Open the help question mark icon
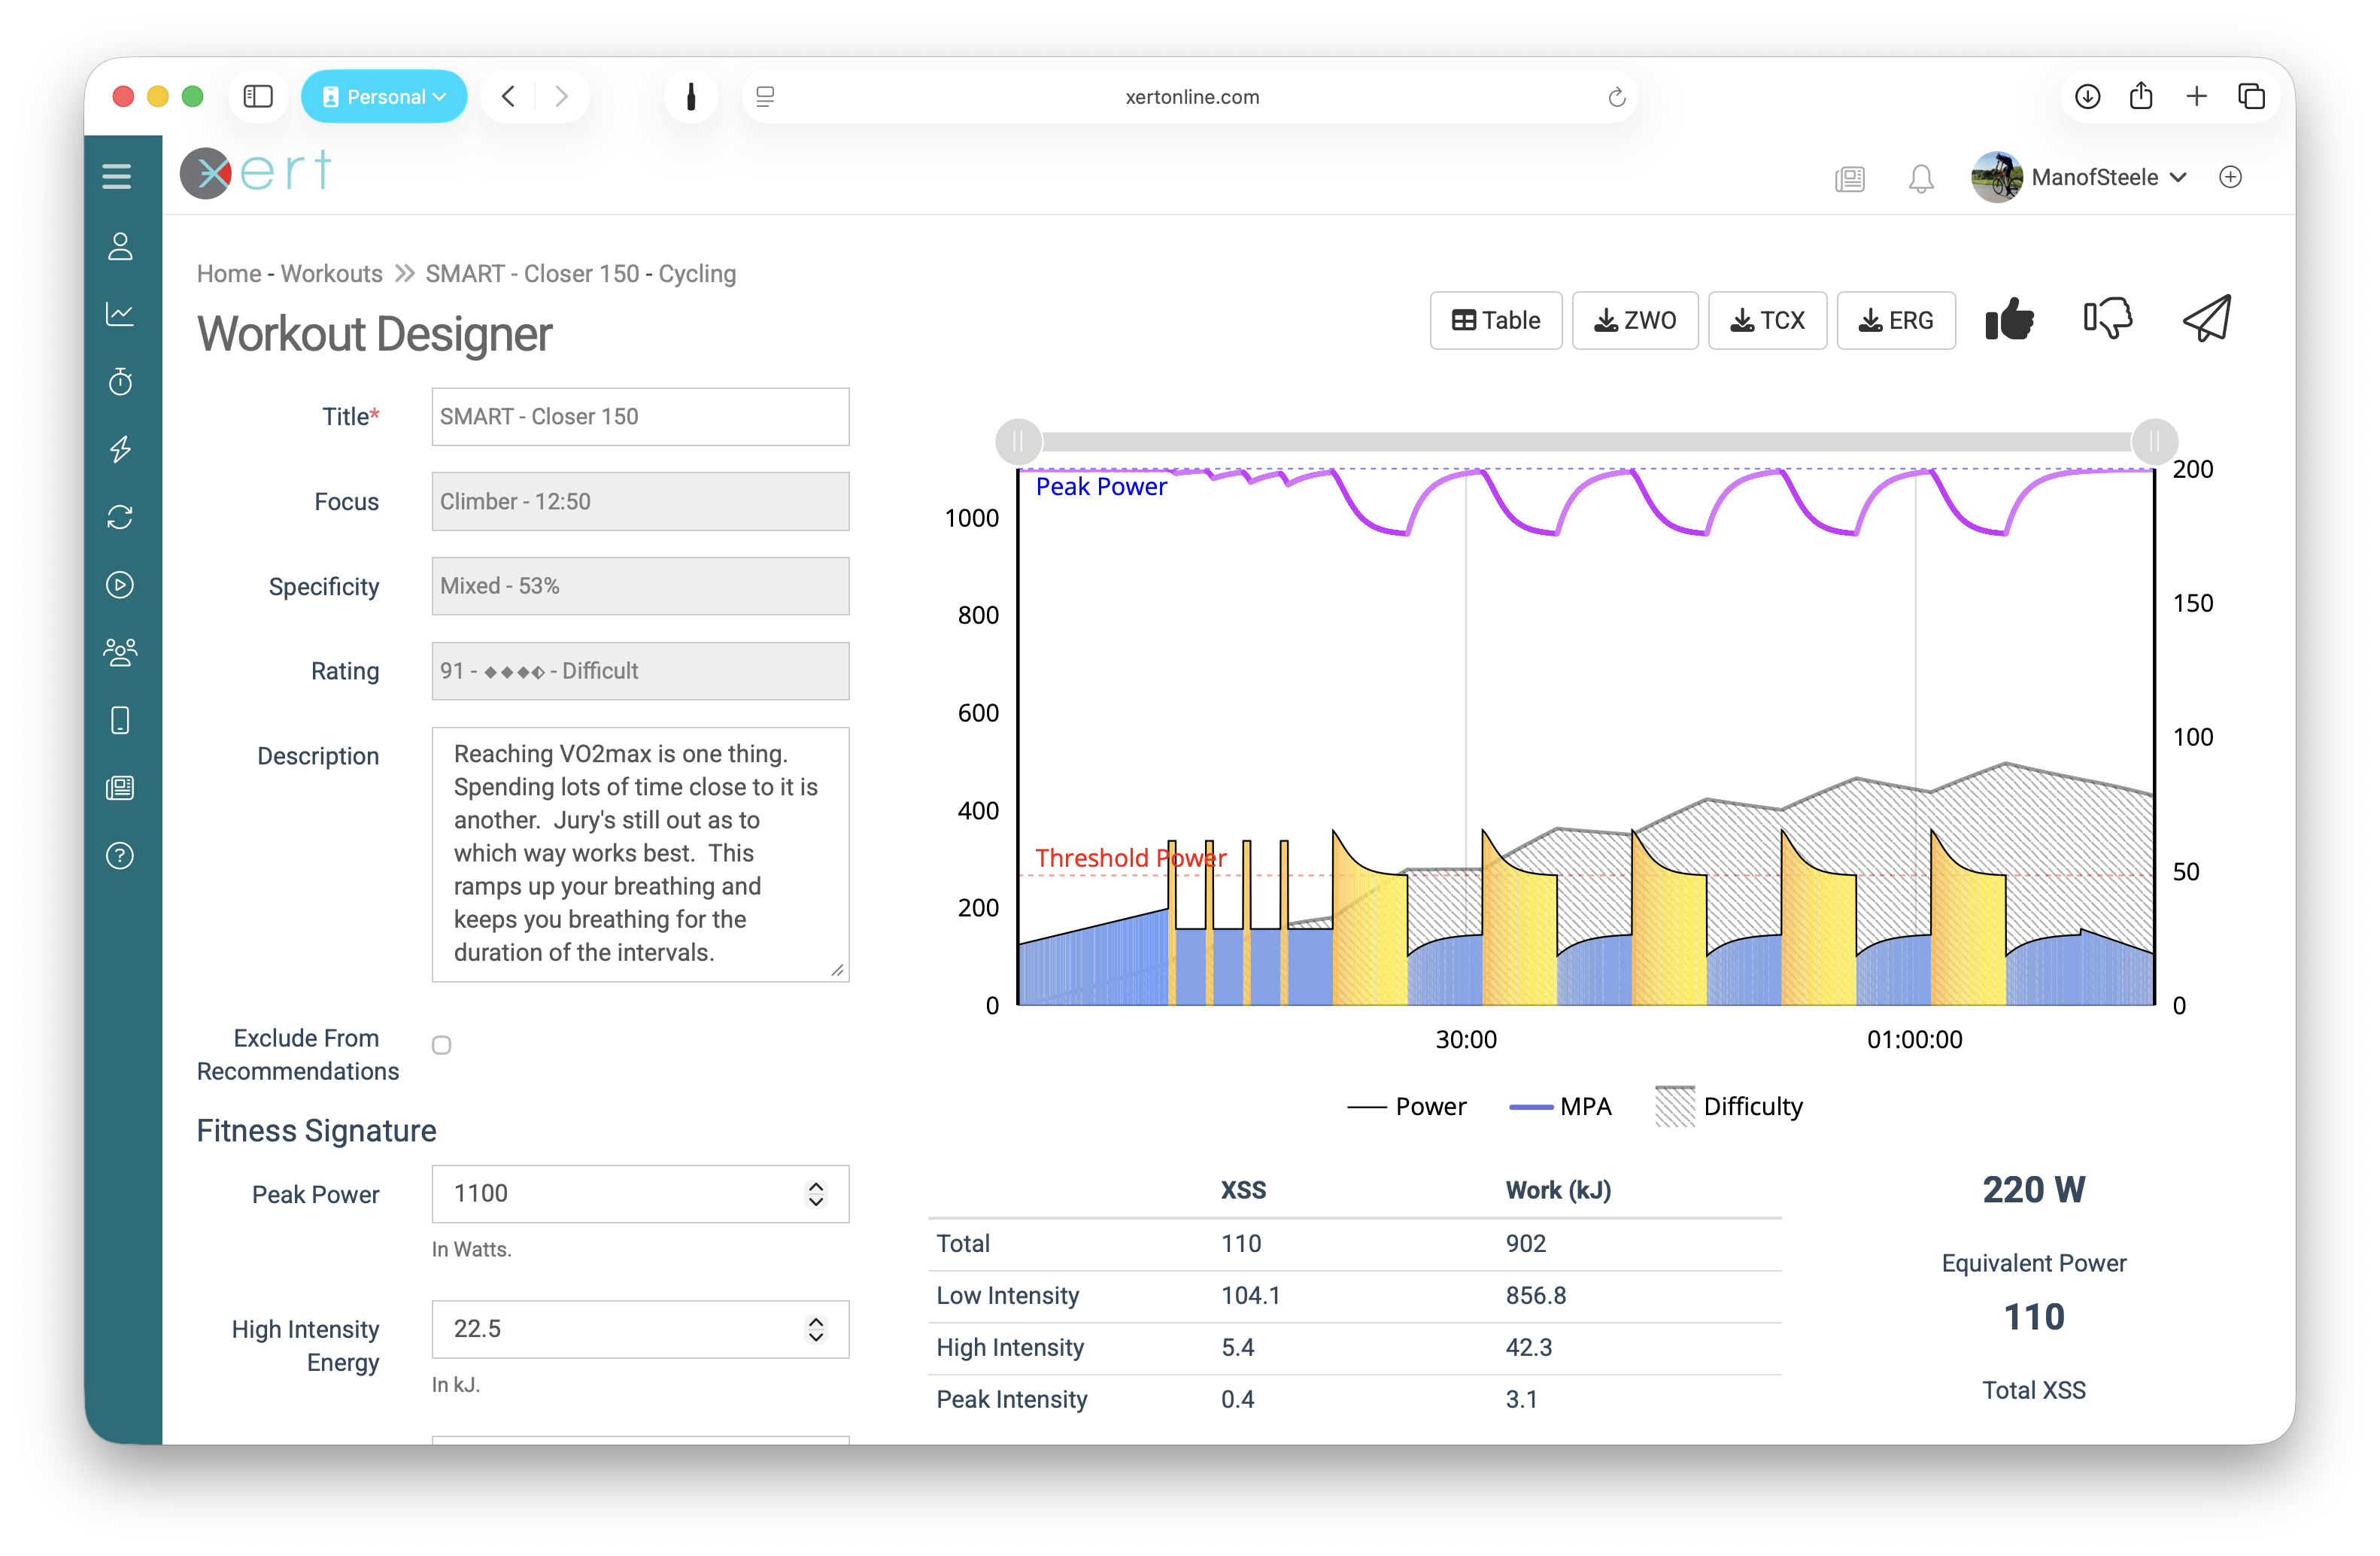Viewport: 2380px width, 1556px height. click(120, 856)
